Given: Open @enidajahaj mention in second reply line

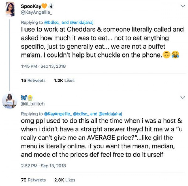Looking at the screenshot, I should pos(111,114).
